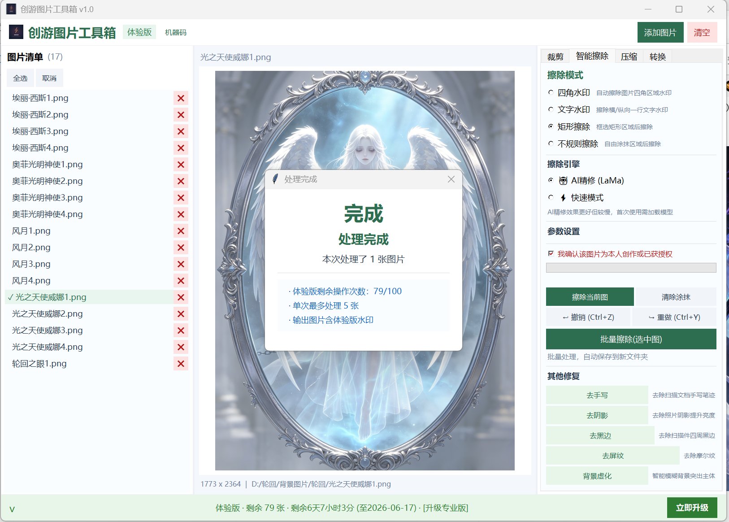The height and width of the screenshot is (522, 729).
Task: Select 轮回之眼1.png in image list
Action: [x=90, y=364]
